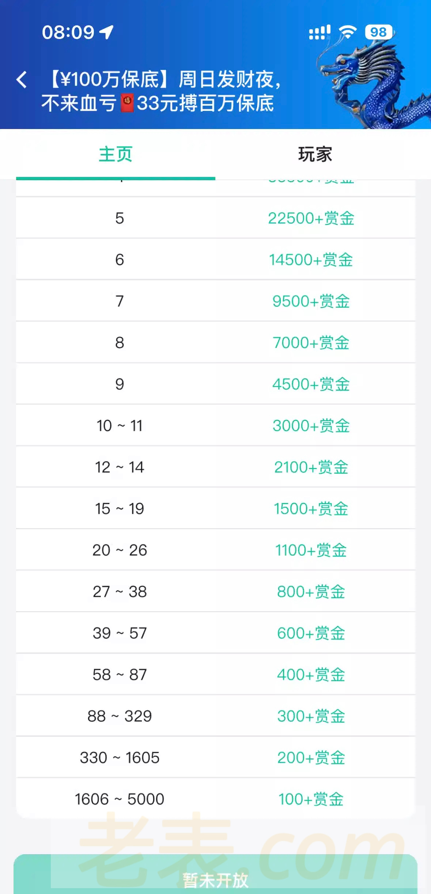Viewport: 431px width, 894px height.
Task: Select the 主页 tab
Action: tap(116, 154)
